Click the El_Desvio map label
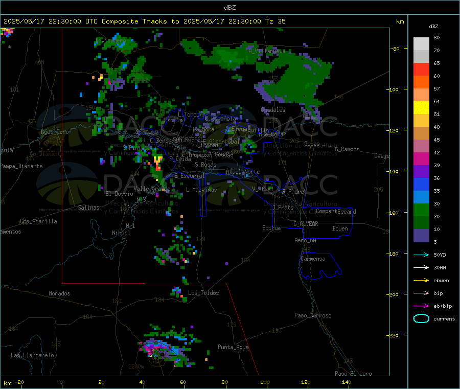This screenshot has width=460, height=389. pyautogui.click(x=119, y=194)
